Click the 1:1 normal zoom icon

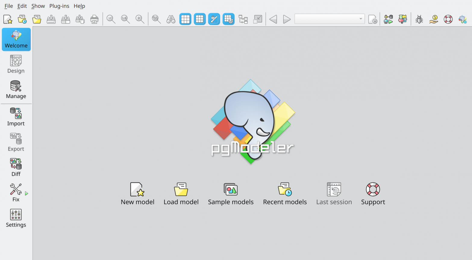click(126, 19)
